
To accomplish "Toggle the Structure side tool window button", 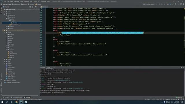I will pos(1,76).
